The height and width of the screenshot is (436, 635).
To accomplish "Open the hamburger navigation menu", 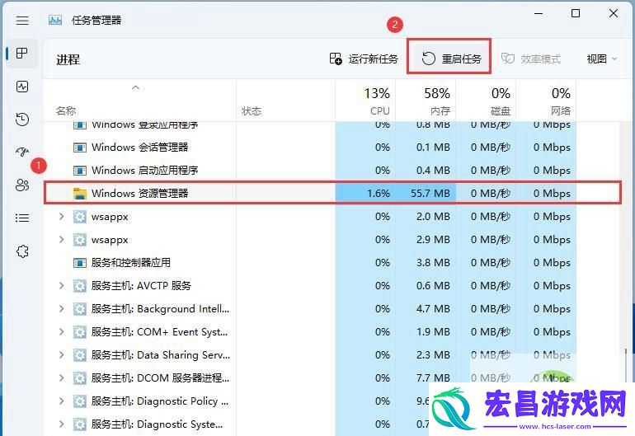I will point(22,21).
